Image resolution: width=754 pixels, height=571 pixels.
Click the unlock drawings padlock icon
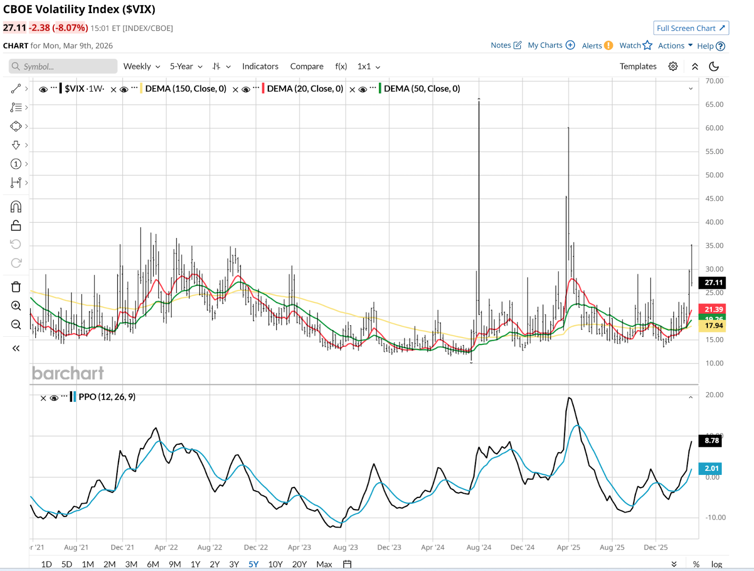click(16, 226)
